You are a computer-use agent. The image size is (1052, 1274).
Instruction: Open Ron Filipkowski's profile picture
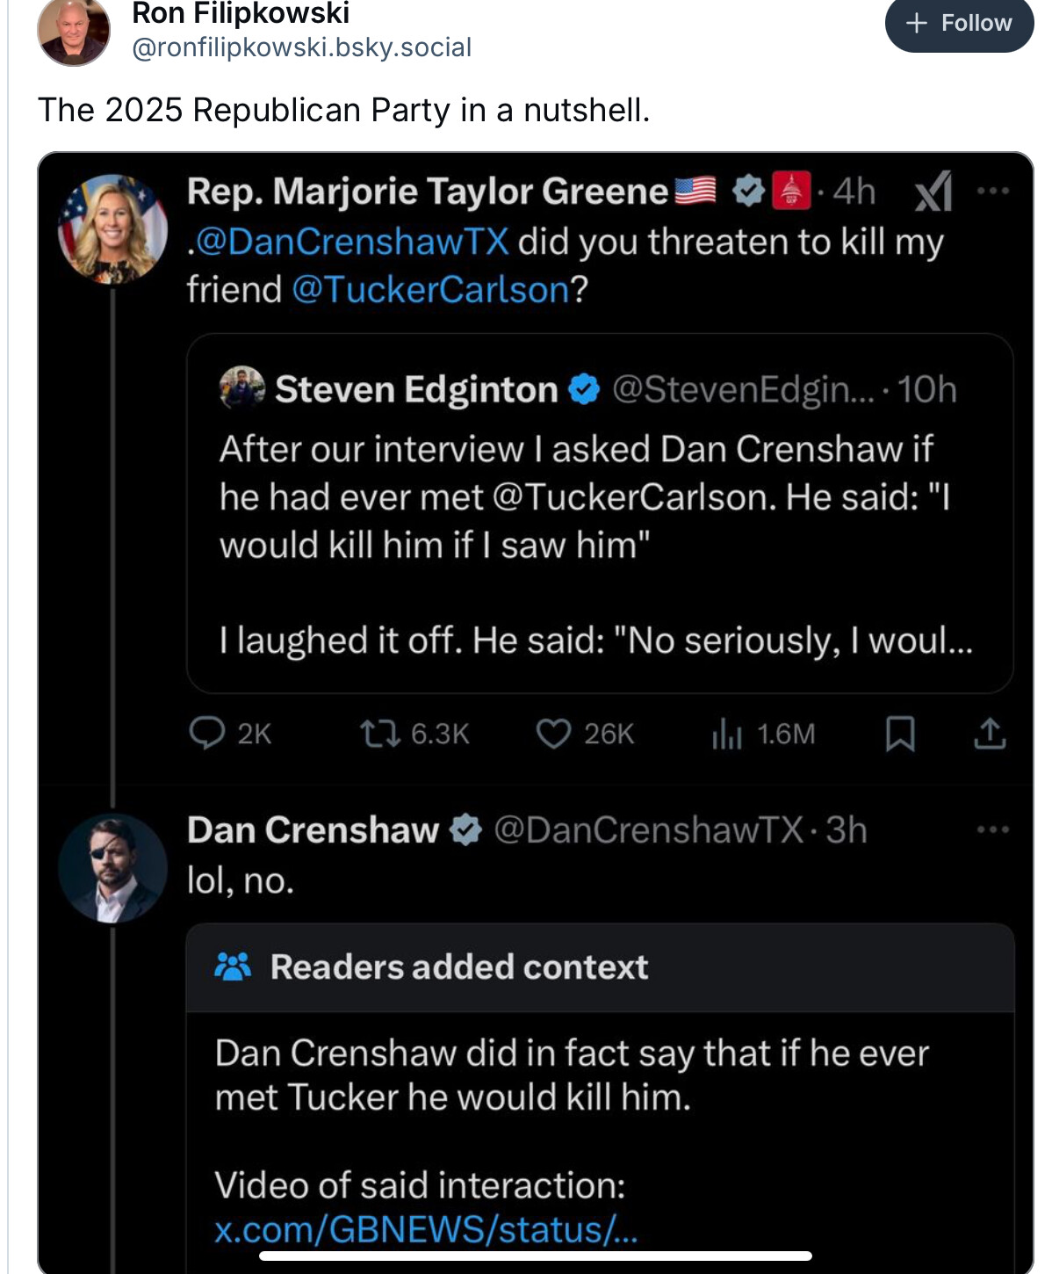pyautogui.click(x=74, y=31)
